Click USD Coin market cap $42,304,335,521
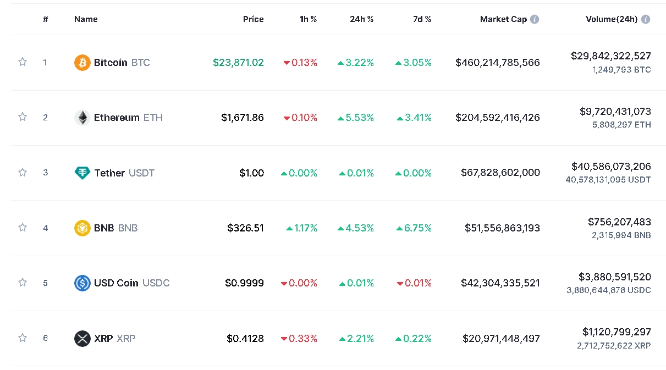Image resolution: width=666 pixels, height=370 pixels. coord(500,283)
